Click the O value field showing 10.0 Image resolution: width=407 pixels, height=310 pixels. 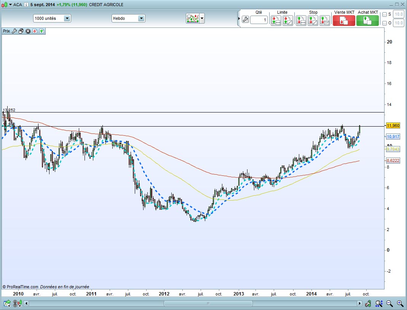coord(399,23)
